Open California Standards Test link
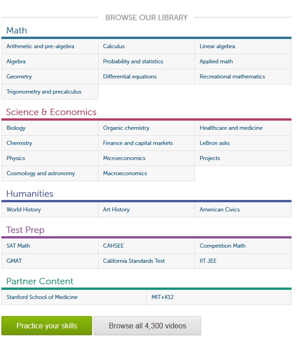The height and width of the screenshot is (349, 297). [134, 261]
